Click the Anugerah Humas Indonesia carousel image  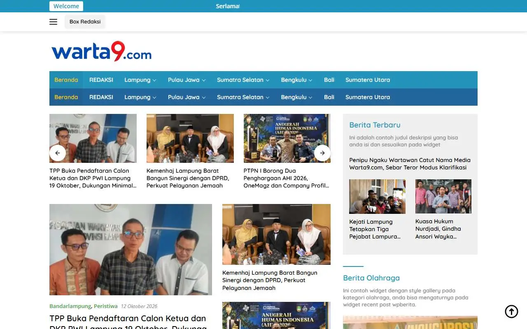coord(287,138)
